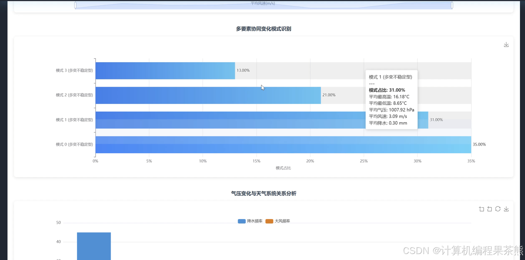525x260 pixels.
Task: Click the 模式 0 bar in the chart
Action: point(283,145)
